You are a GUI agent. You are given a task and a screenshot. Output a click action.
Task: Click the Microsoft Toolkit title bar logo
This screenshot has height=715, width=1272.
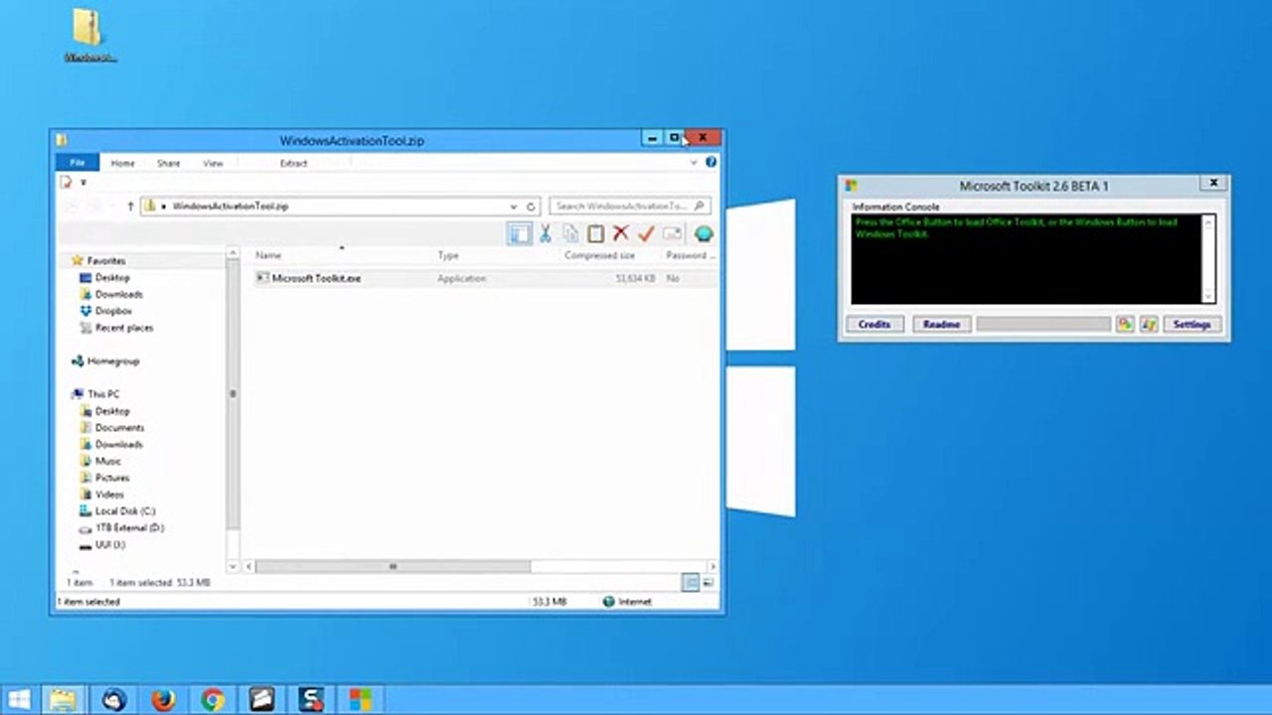[851, 186]
